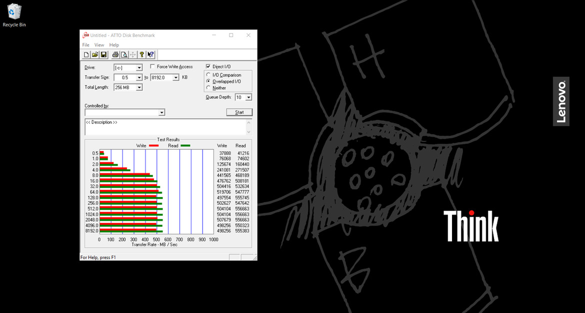Click the 'Test Results' group heading

(168, 140)
